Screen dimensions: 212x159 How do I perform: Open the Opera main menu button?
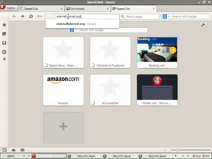(9, 8)
